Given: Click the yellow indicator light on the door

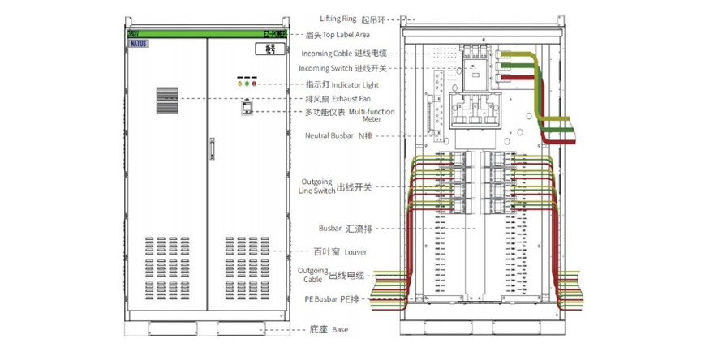Looking at the screenshot, I should (x=240, y=84).
